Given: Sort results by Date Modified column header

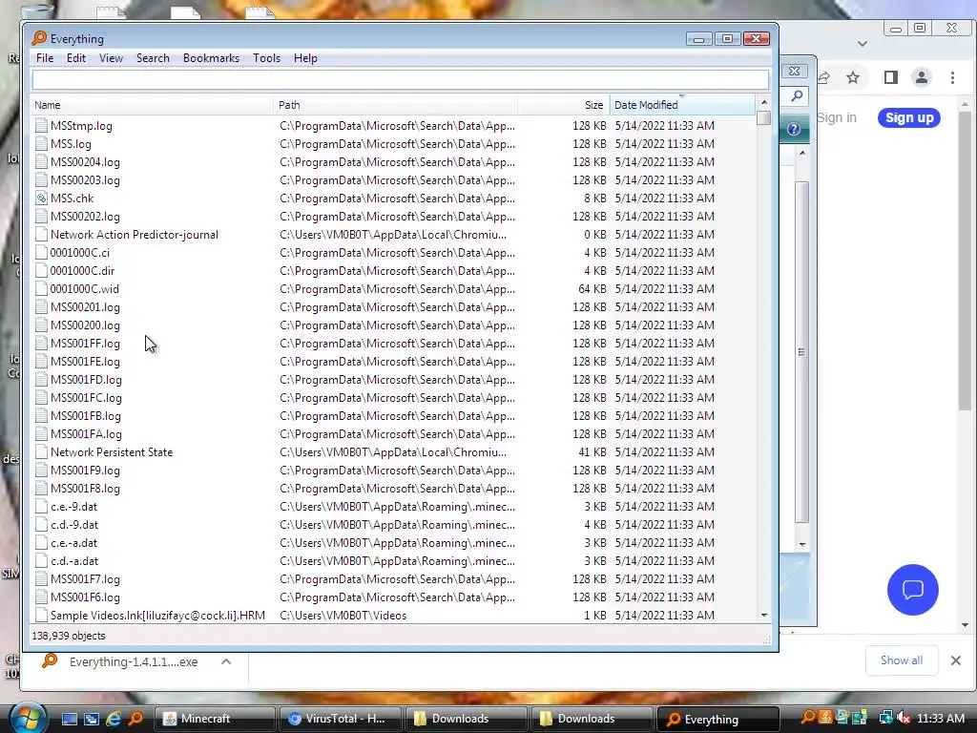Looking at the screenshot, I should coord(681,105).
